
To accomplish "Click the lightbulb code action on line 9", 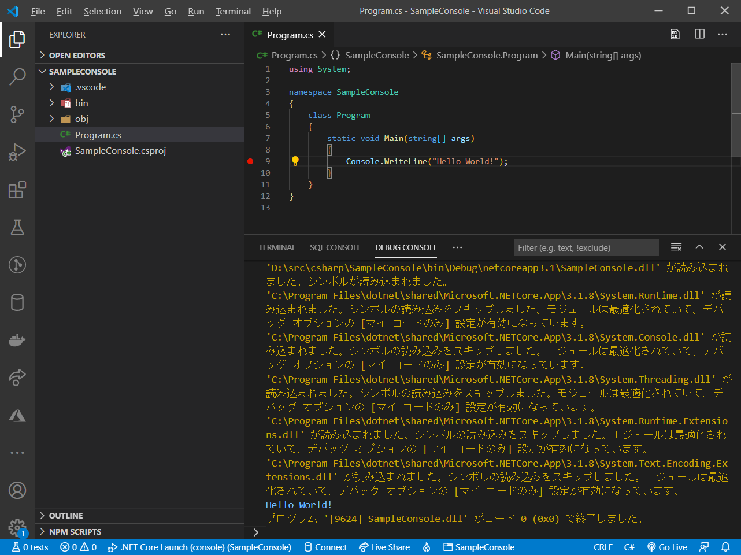I will (x=295, y=161).
